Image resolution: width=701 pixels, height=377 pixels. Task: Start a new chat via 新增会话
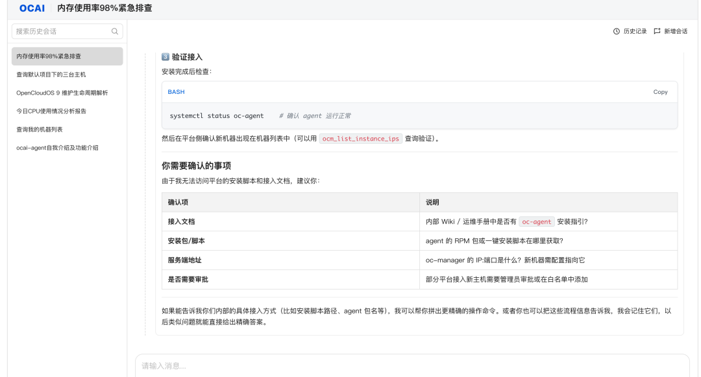click(670, 31)
